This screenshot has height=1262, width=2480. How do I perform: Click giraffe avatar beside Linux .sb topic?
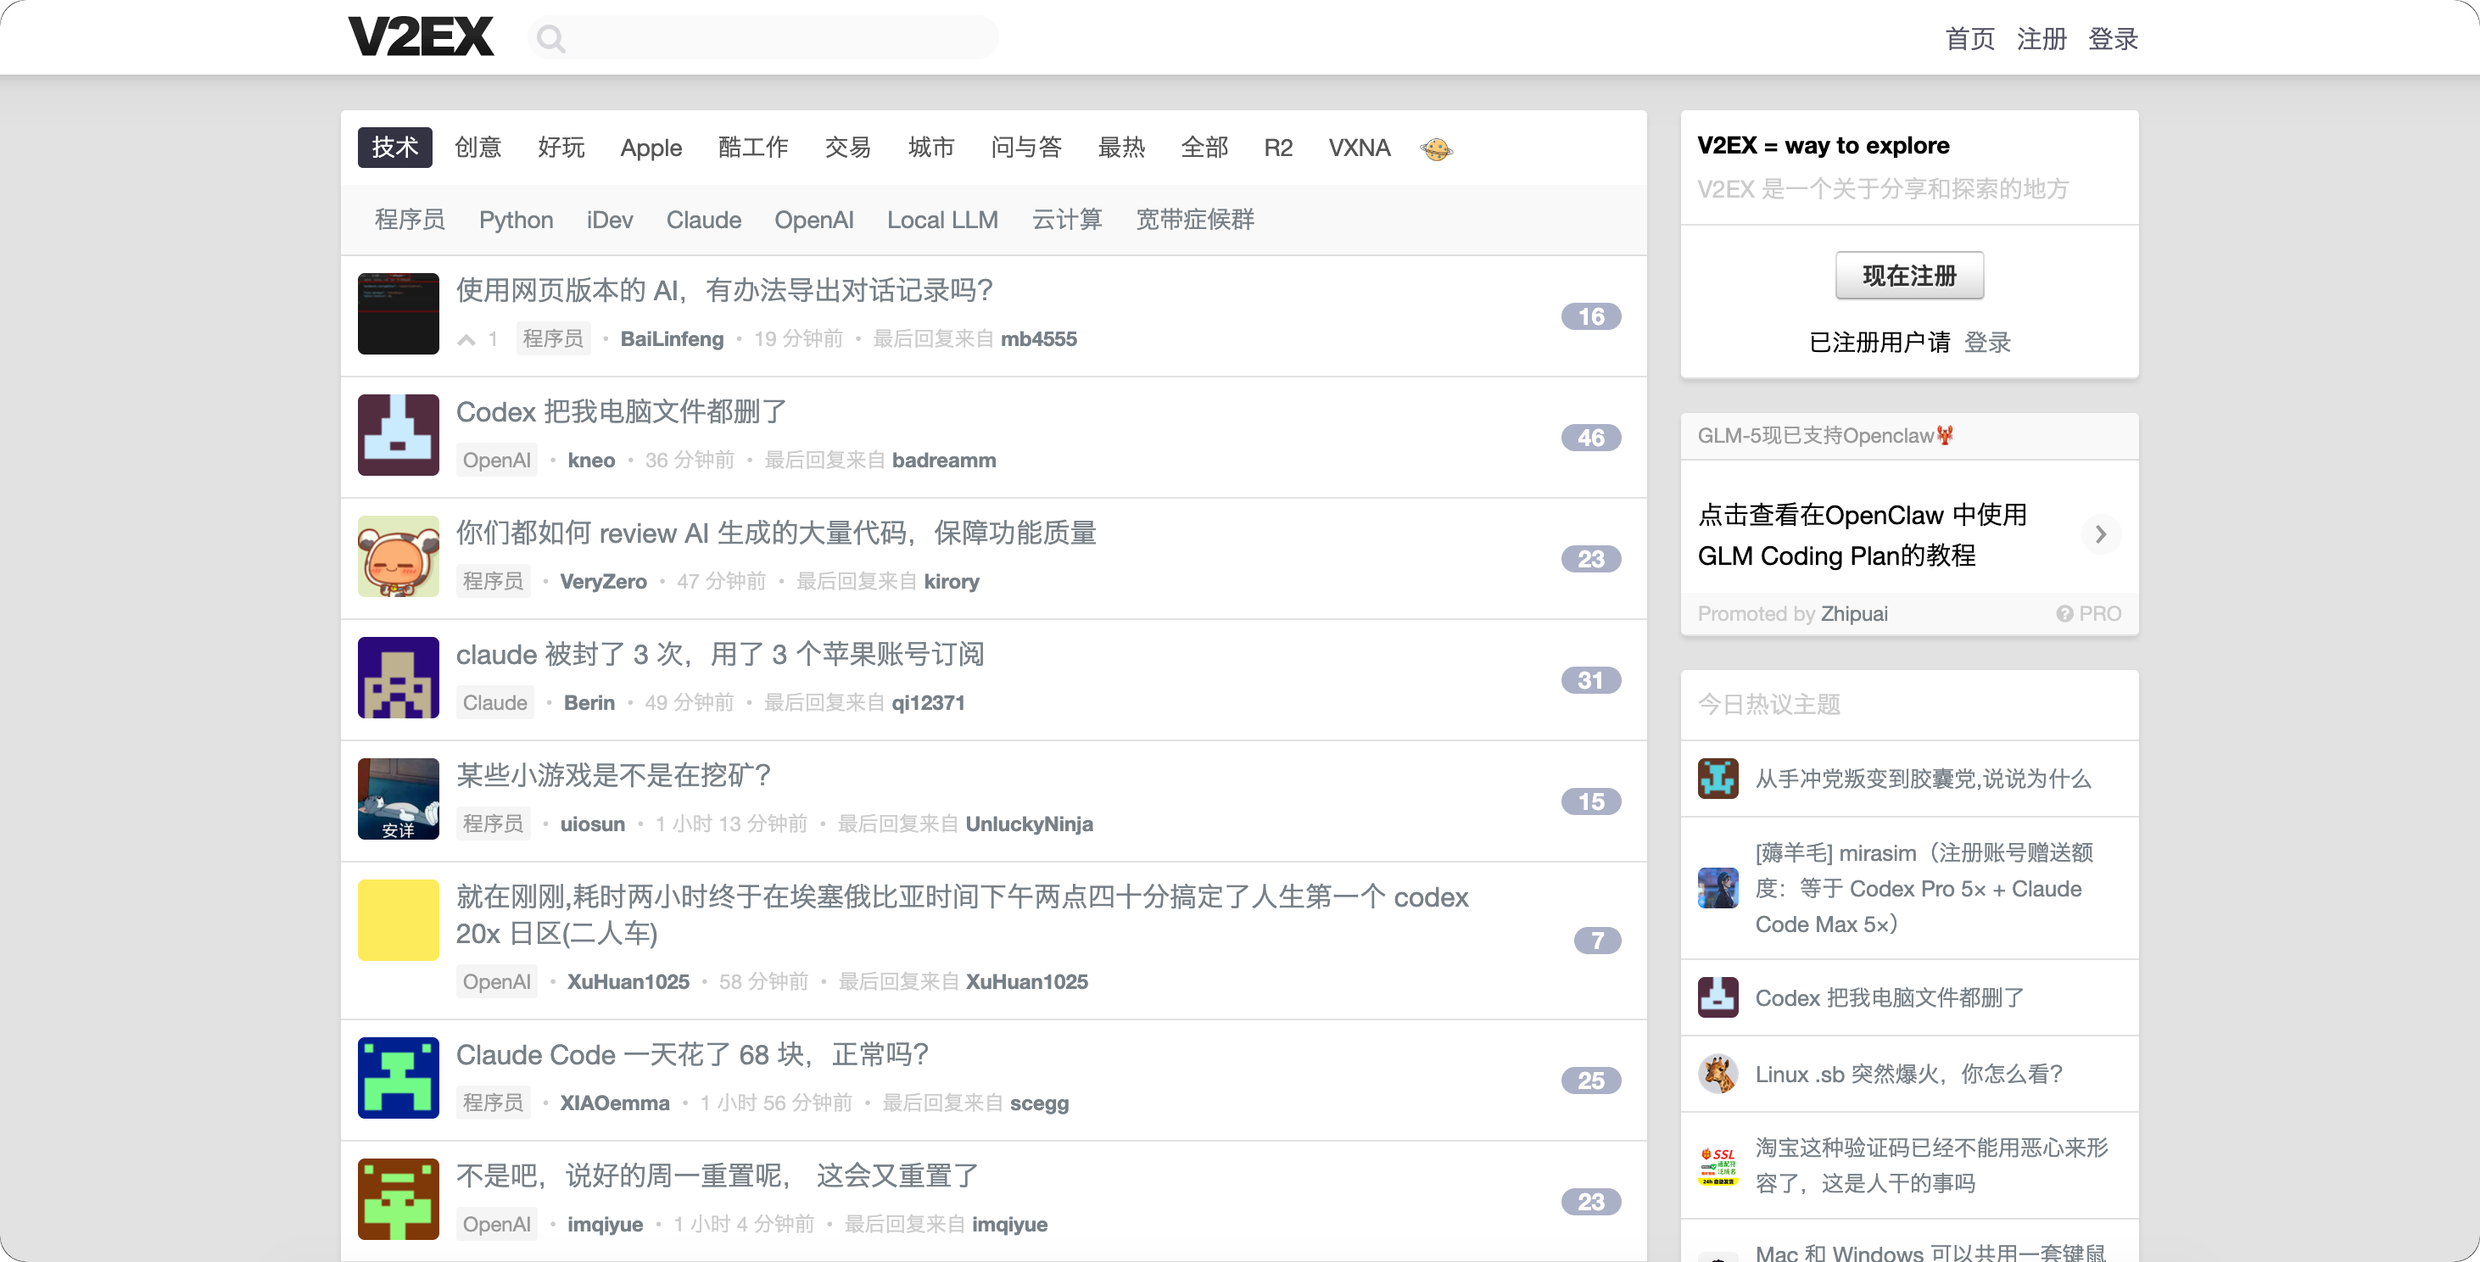pyautogui.click(x=1718, y=1075)
